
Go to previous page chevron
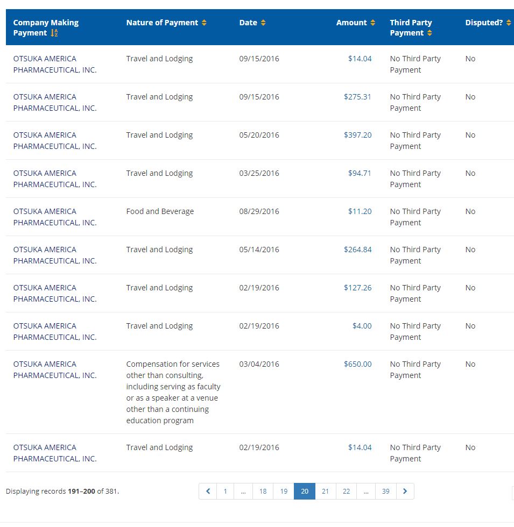pyautogui.click(x=208, y=491)
